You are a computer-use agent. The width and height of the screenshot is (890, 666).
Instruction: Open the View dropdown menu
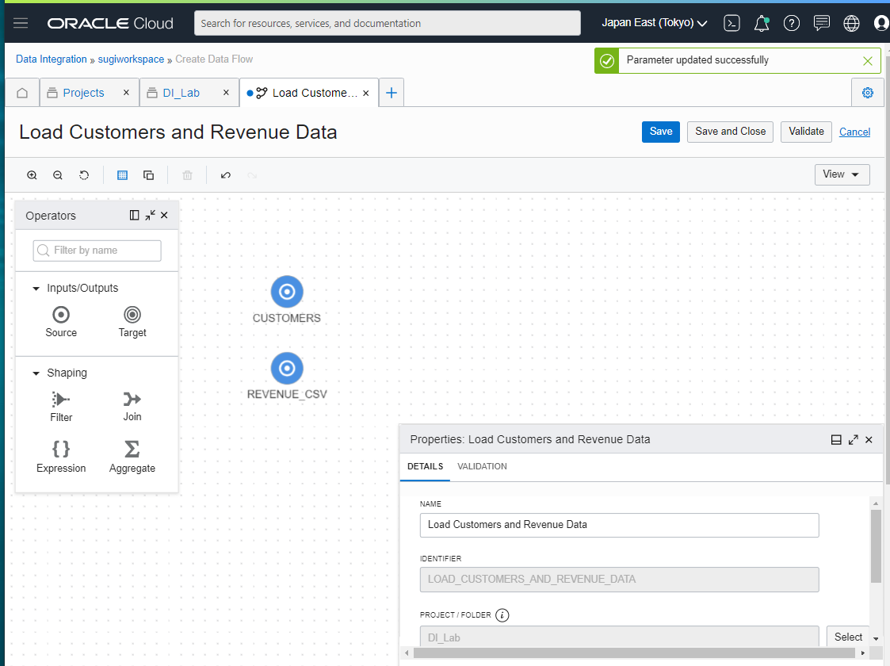point(842,174)
